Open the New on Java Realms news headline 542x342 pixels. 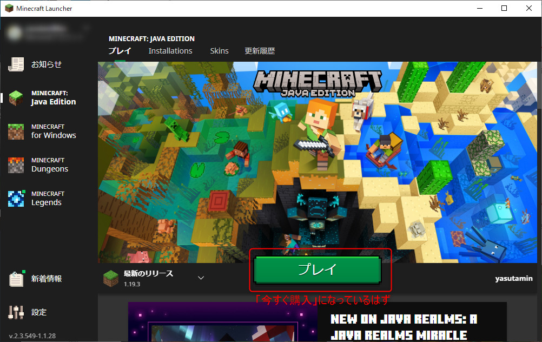(404, 327)
